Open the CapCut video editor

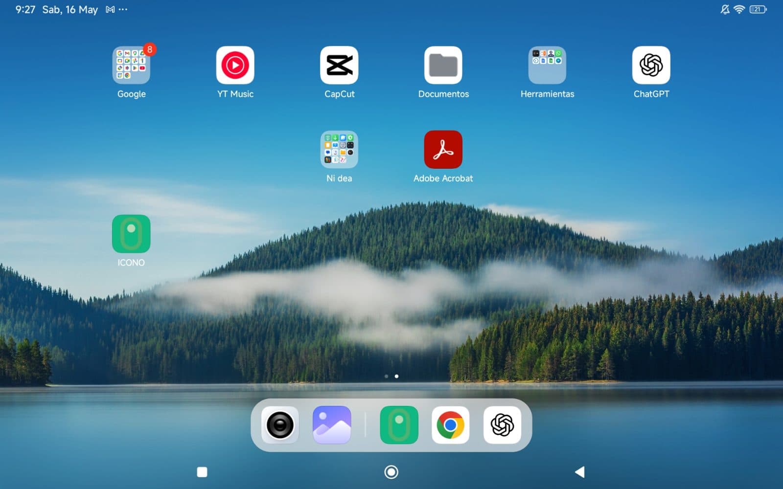339,65
